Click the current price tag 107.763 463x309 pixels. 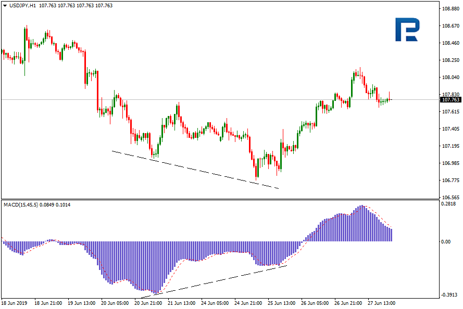click(x=451, y=99)
